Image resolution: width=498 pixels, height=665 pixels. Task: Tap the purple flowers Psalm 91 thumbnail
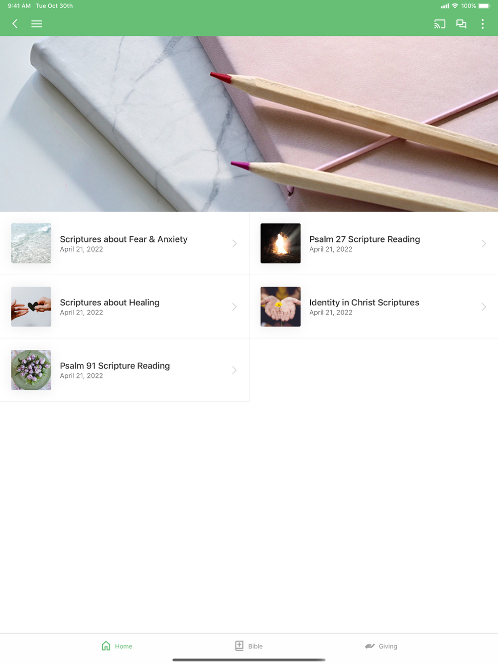pyautogui.click(x=31, y=370)
